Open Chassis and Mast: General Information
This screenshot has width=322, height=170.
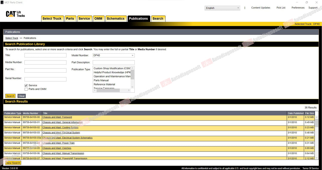[x=62, y=122]
